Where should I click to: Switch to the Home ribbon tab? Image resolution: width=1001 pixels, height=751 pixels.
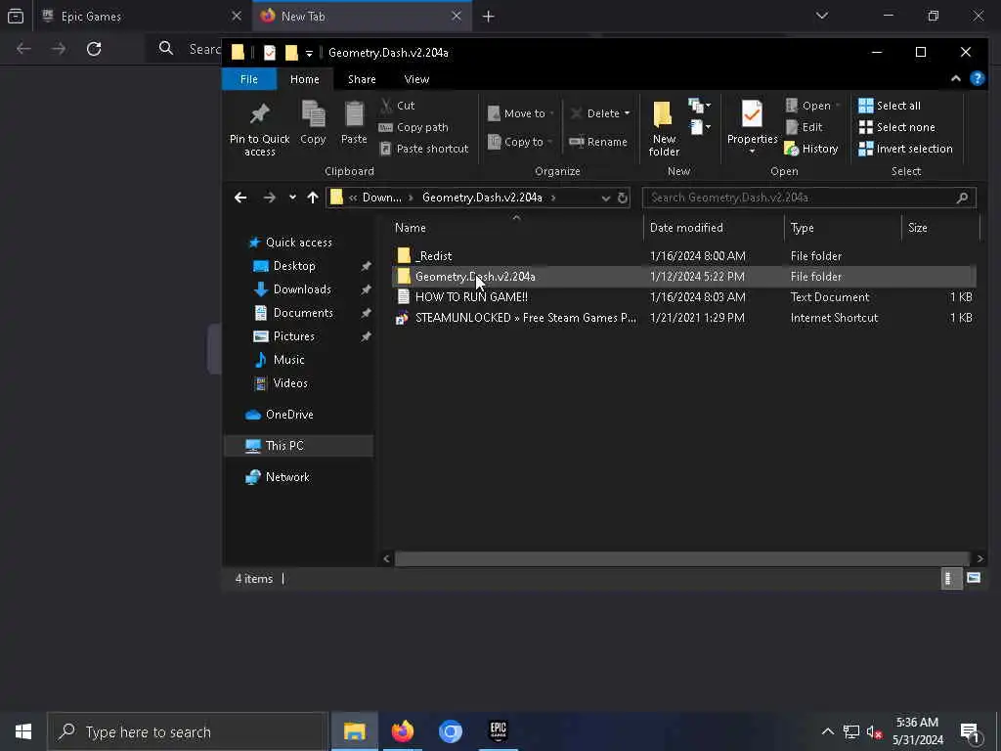click(x=305, y=79)
